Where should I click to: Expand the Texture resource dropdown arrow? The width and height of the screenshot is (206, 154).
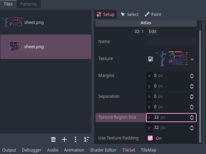[192, 59]
